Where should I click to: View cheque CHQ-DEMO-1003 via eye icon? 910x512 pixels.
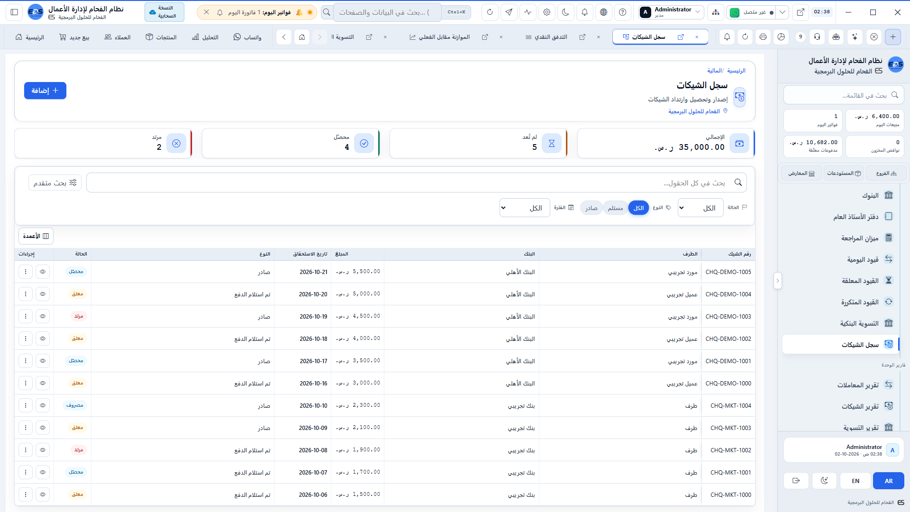pyautogui.click(x=43, y=316)
